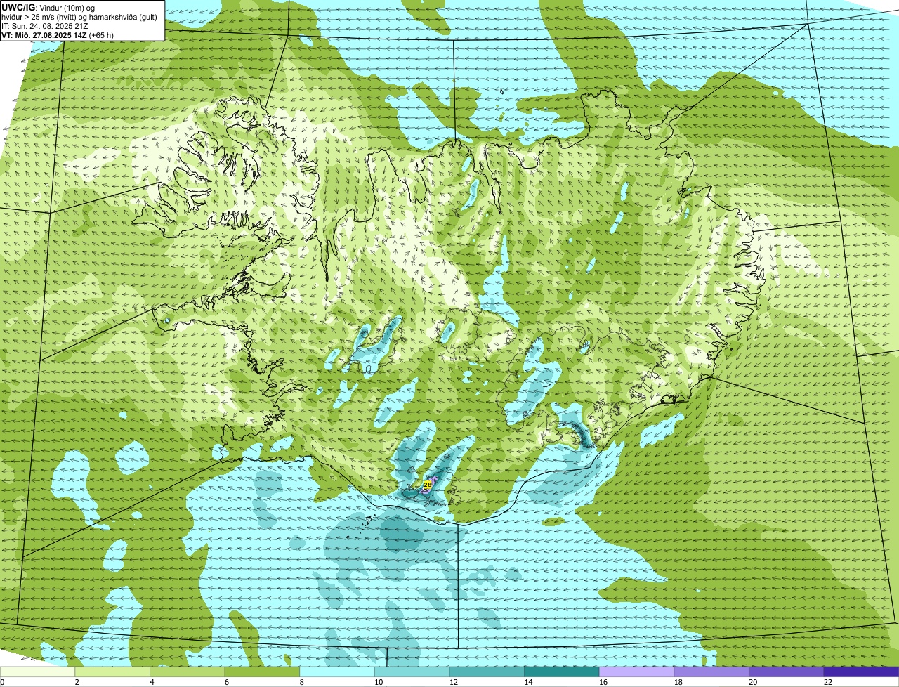Pick the 12–14 m/s teal swatch

[x=486, y=672]
